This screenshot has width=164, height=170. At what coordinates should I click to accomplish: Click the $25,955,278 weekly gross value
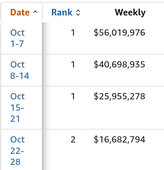(119, 96)
